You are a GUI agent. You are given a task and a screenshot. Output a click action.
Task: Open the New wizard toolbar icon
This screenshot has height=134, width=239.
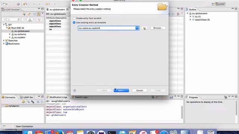pos(4,4)
